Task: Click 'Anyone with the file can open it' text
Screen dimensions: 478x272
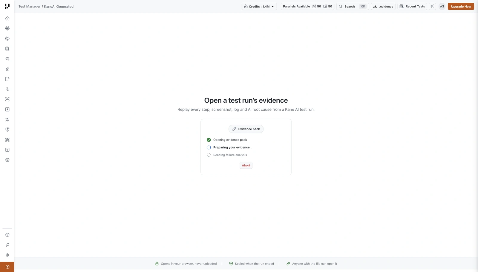Action: pos(315,264)
